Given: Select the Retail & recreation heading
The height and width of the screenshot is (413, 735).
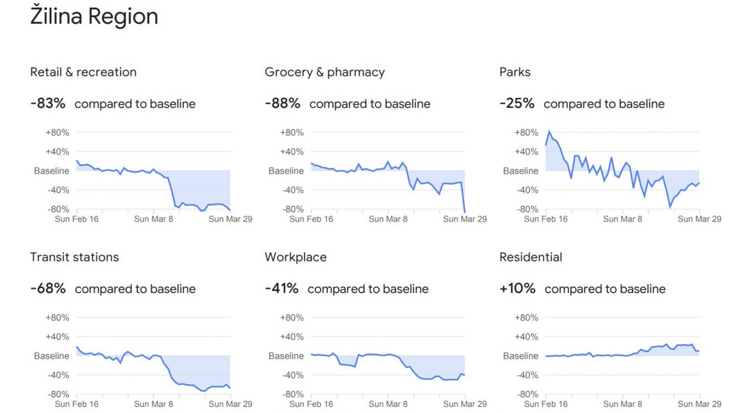Looking at the screenshot, I should coord(83,72).
